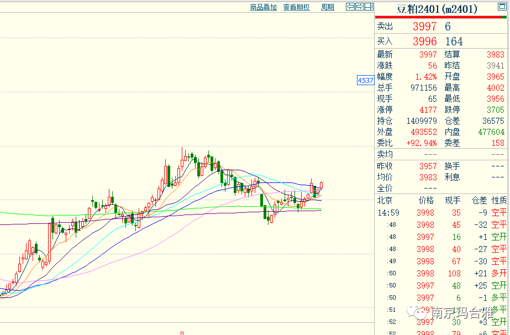Click the latest red candlestick on chart
Viewport: 510px width, 335px height.
(x=322, y=185)
